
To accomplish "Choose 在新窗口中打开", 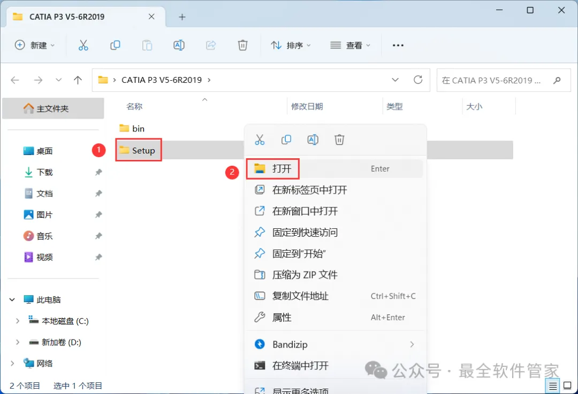I will 334,211.
